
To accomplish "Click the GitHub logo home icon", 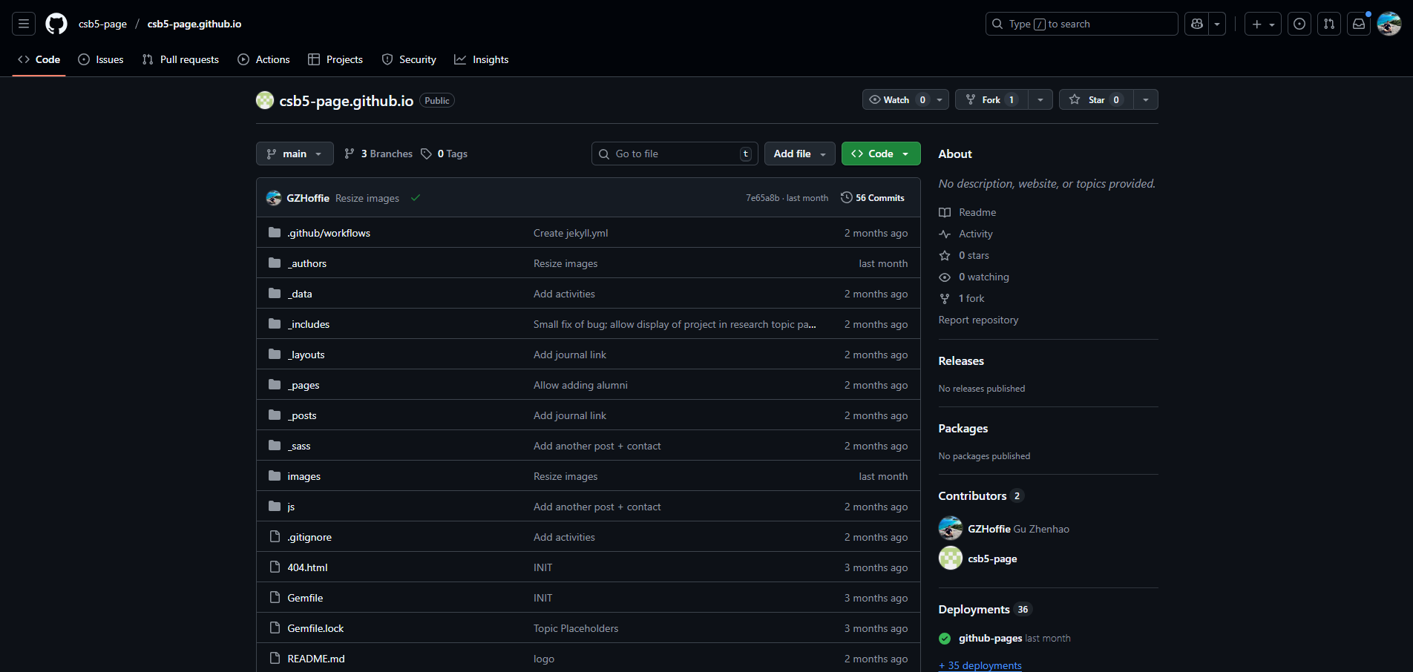I will click(x=56, y=24).
